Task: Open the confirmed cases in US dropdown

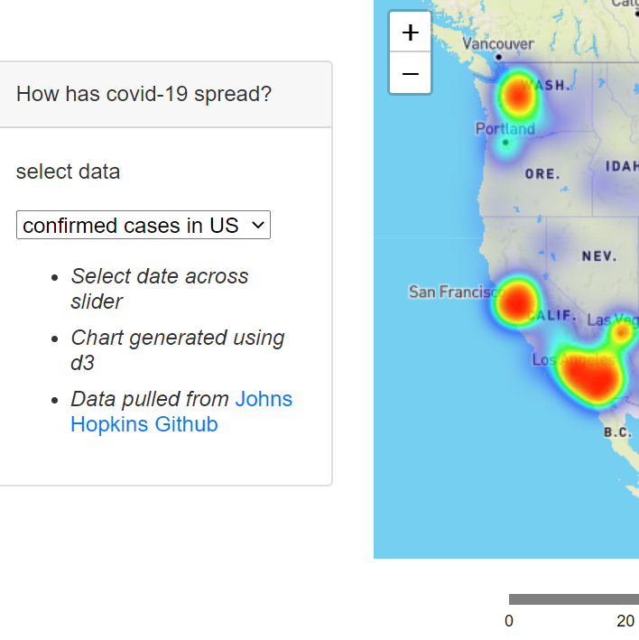Action: coord(144,225)
